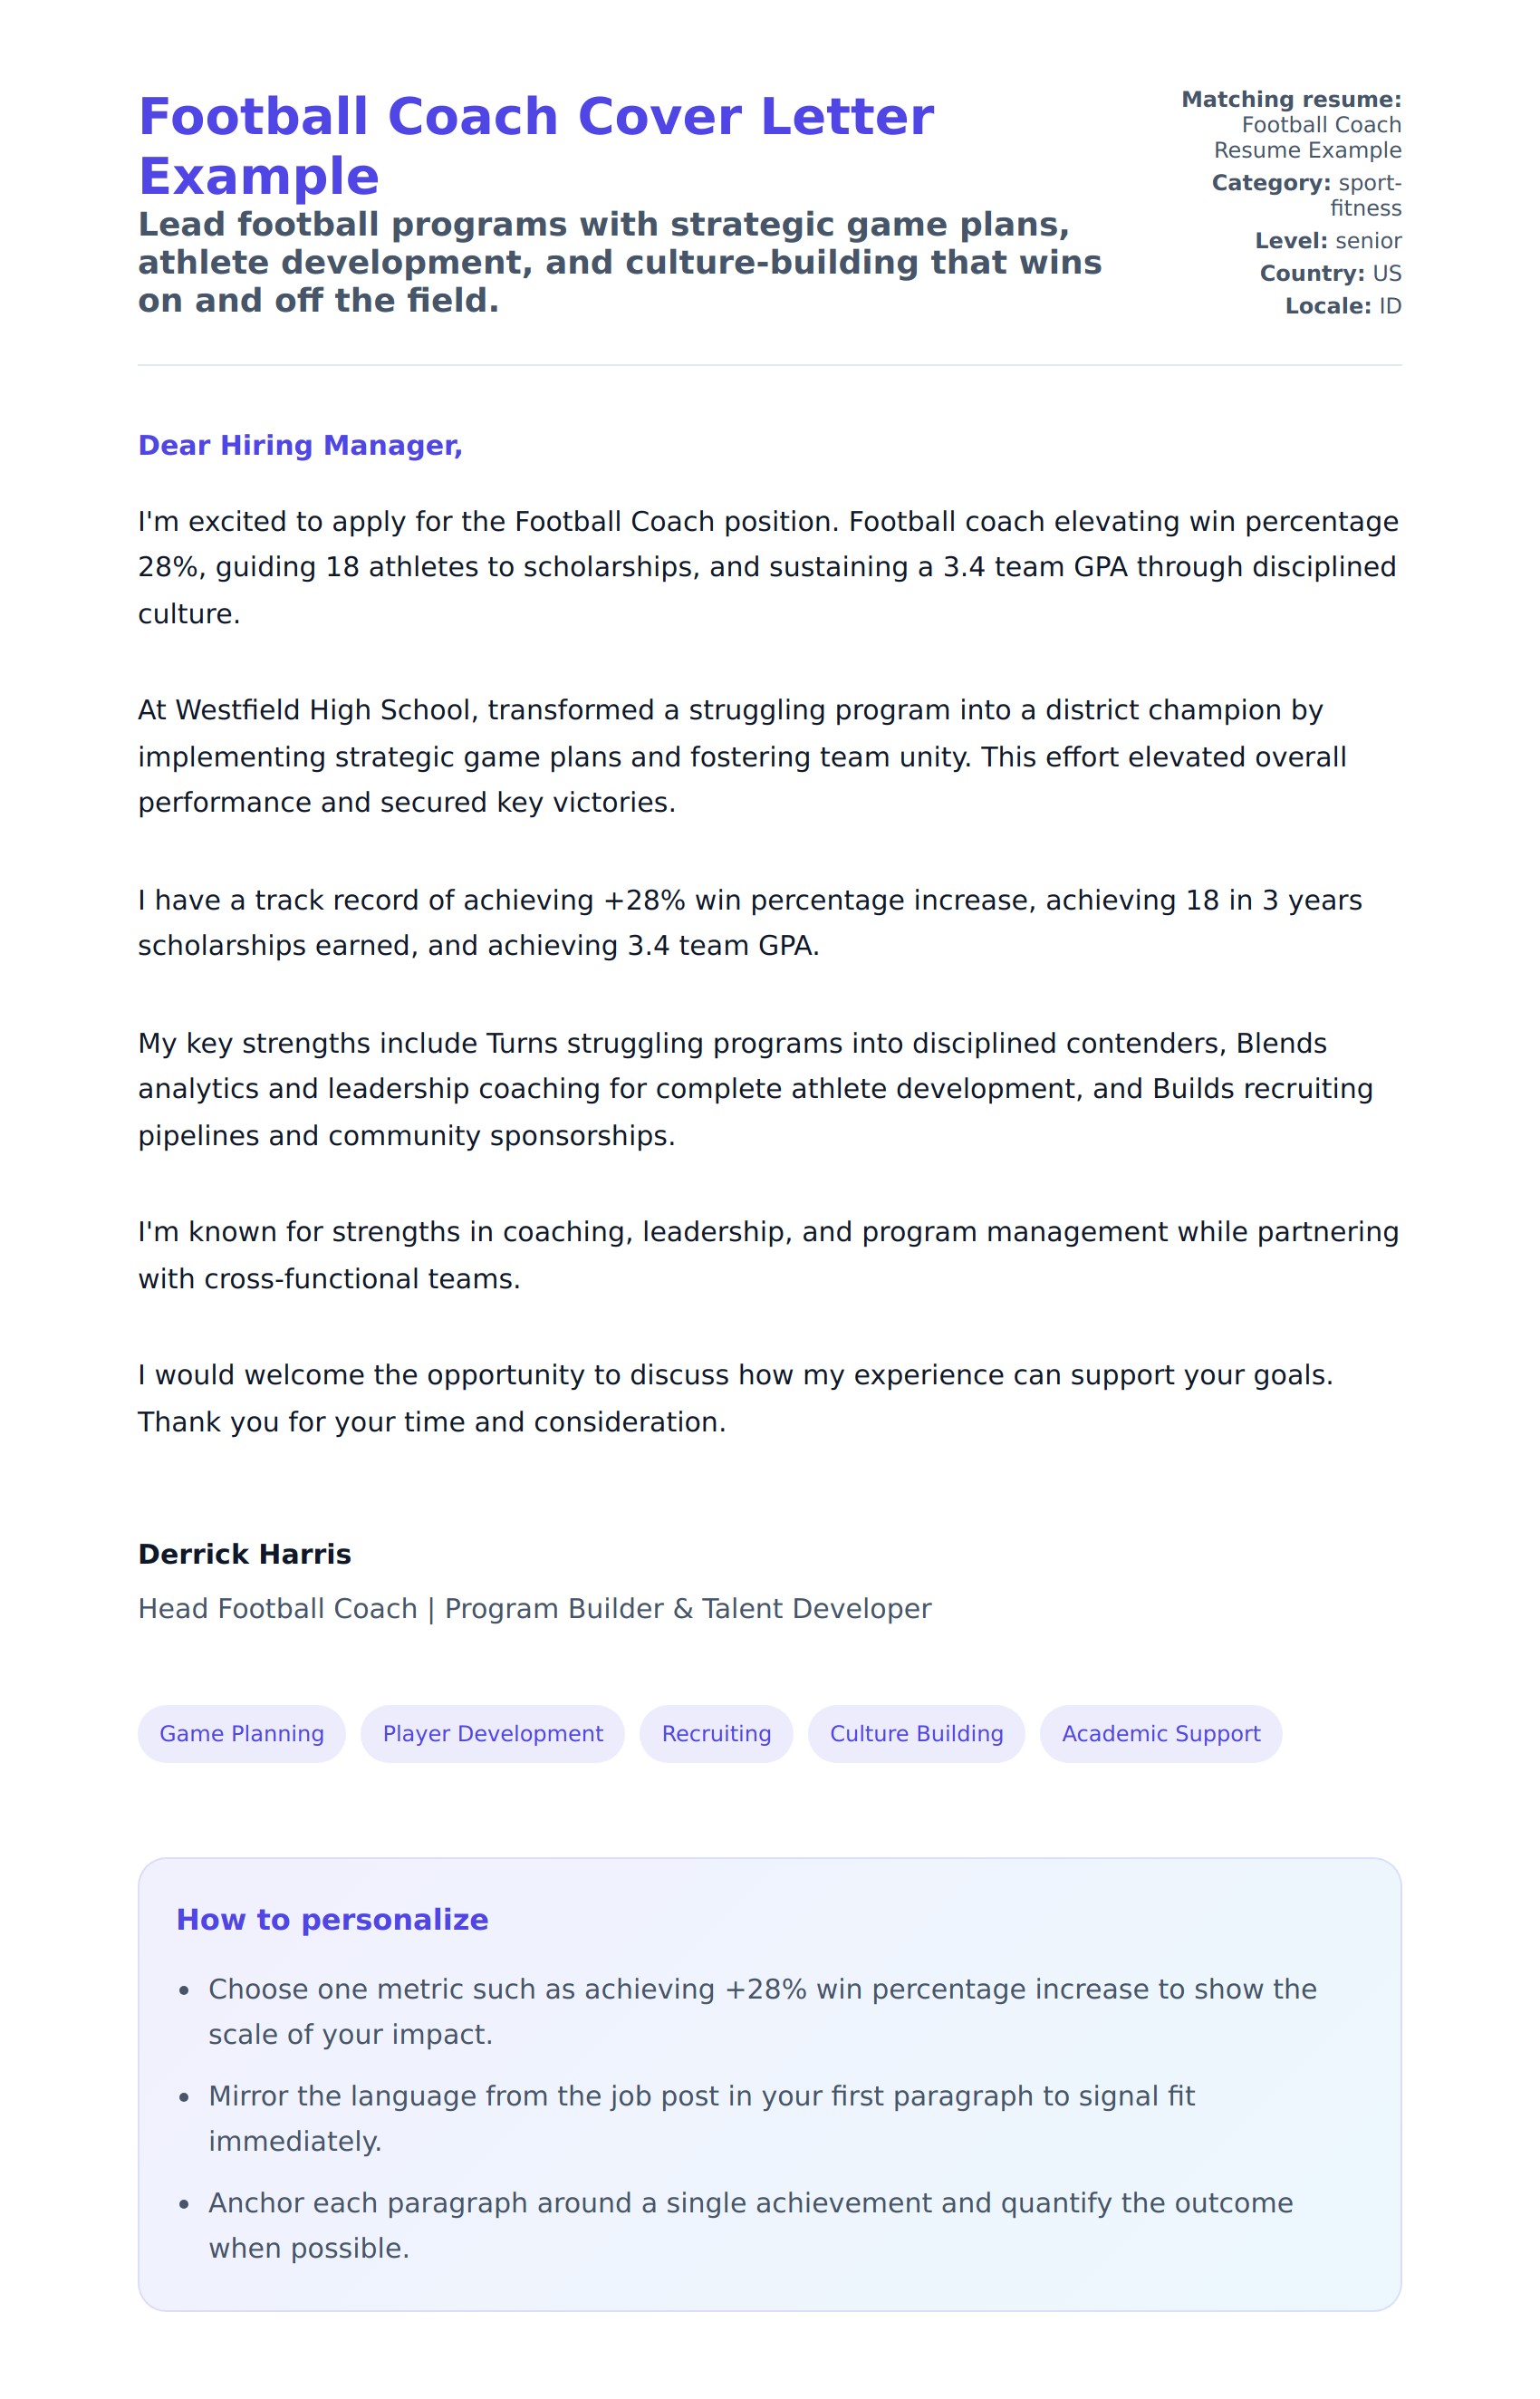
Task: Click the How to personalize heading
Action: 332,1919
